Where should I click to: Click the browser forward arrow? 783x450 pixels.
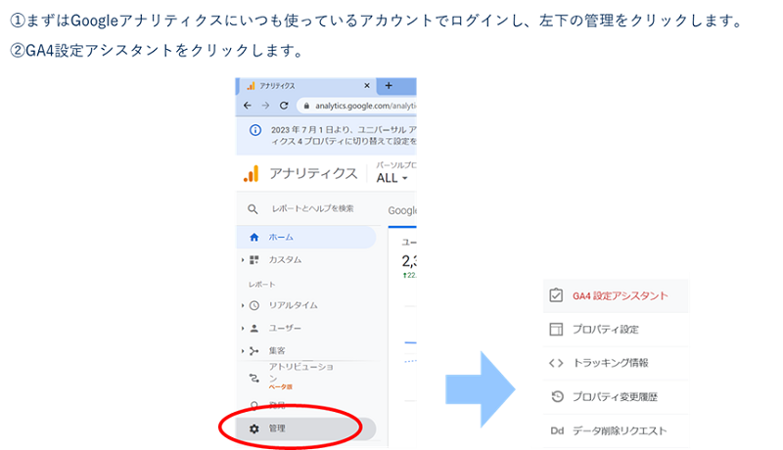265,106
